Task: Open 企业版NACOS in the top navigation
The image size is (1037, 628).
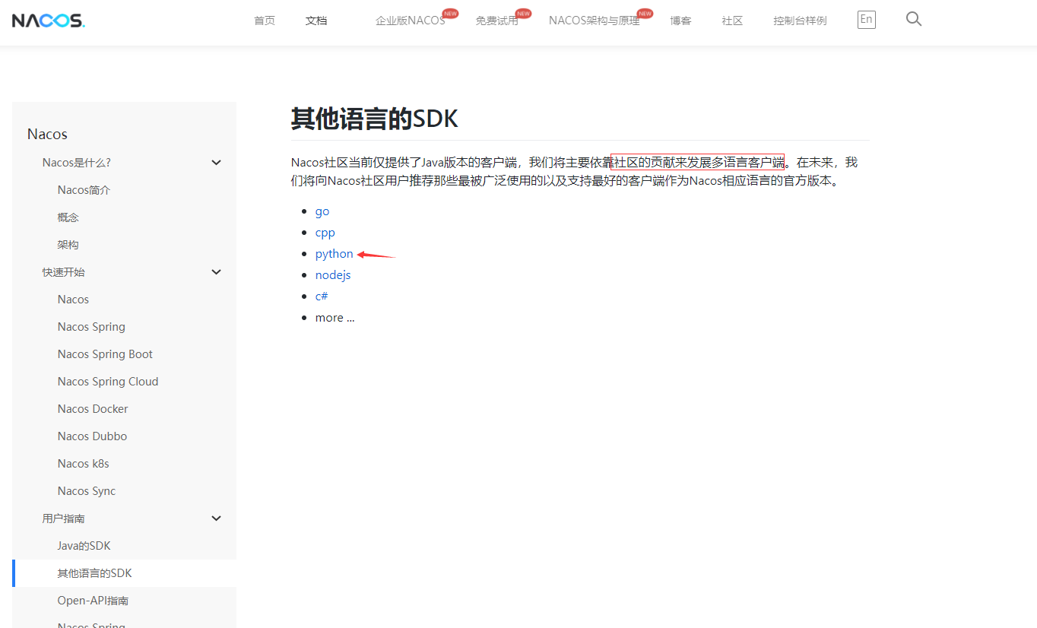Action: 411,21
